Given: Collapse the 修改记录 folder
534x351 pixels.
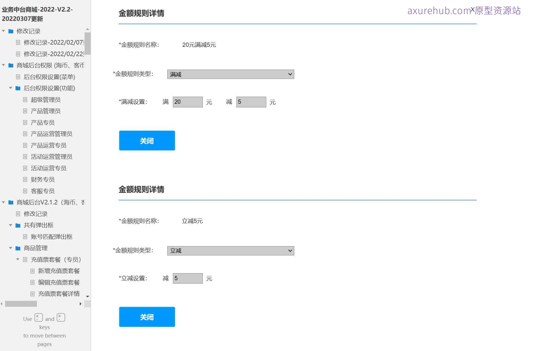Looking at the screenshot, I should tap(3, 31).
